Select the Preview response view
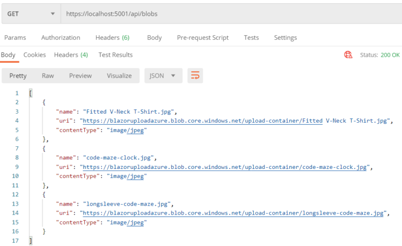The width and height of the screenshot is (402, 246). click(80, 76)
